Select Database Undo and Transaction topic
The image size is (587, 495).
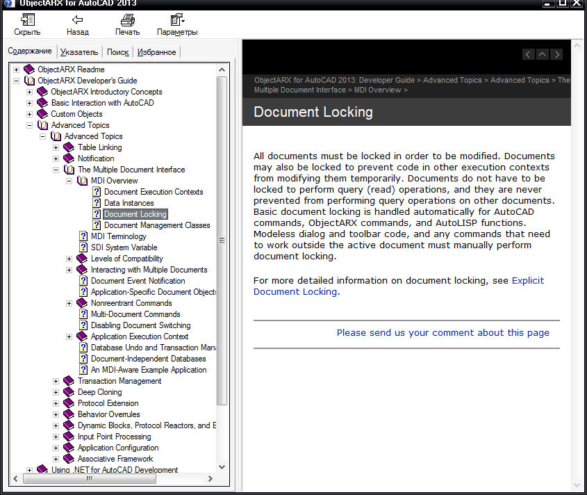(x=154, y=348)
